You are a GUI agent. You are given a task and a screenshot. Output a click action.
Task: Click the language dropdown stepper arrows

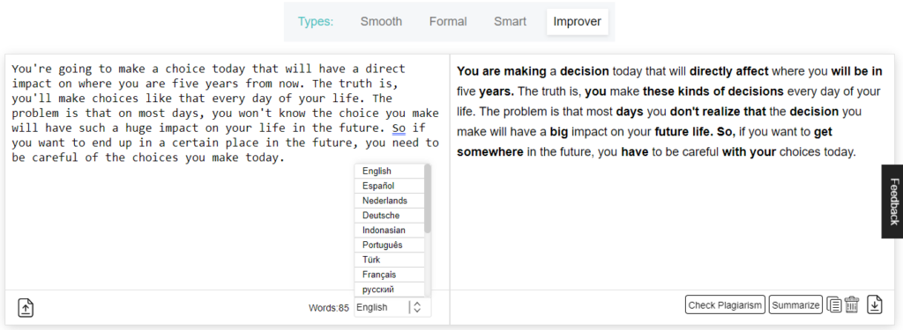coord(417,307)
